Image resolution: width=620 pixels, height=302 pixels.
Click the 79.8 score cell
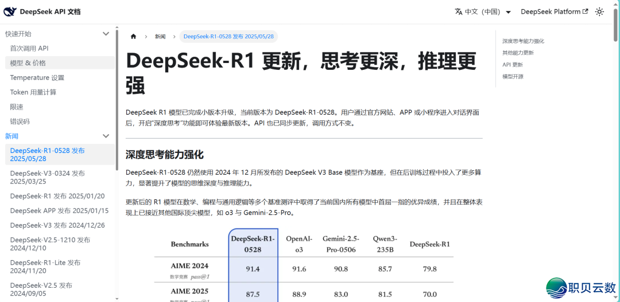[430, 269]
